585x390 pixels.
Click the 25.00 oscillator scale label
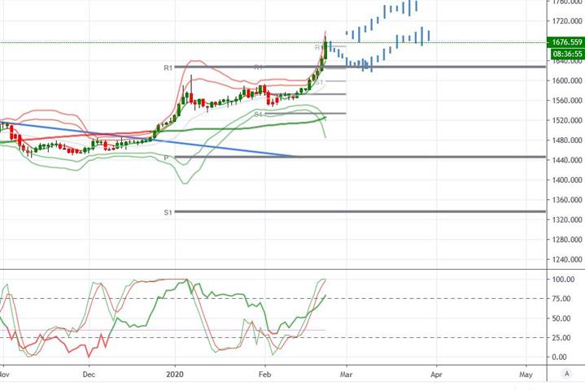[561, 338]
